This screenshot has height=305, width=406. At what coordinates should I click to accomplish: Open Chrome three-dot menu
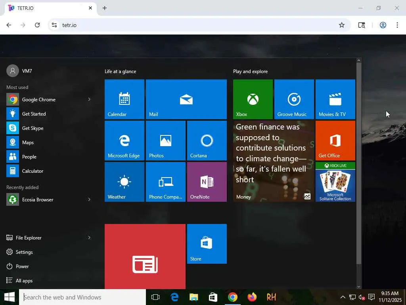pos(397,25)
